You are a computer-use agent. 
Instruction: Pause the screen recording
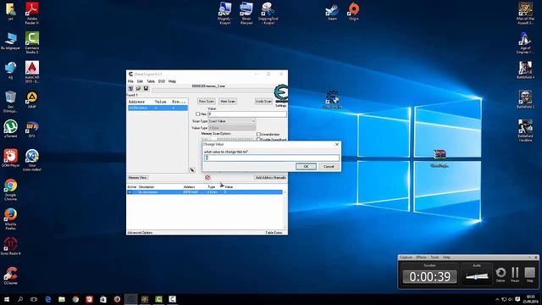click(x=515, y=274)
